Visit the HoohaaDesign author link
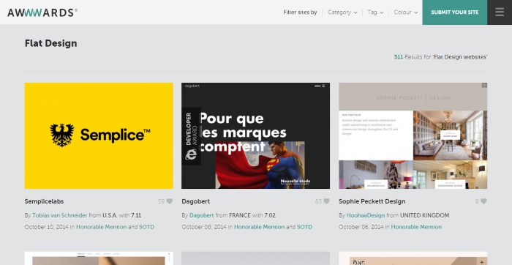The width and height of the screenshot is (512, 265). 366,215
